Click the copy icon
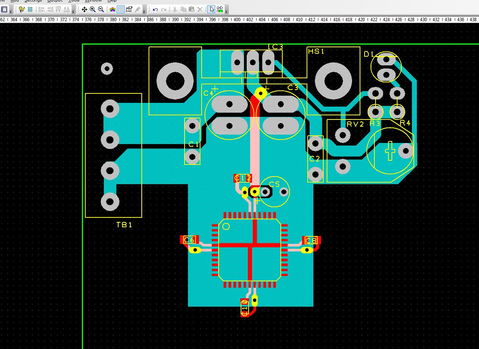This screenshot has width=479, height=349. pyautogui.click(x=183, y=9)
